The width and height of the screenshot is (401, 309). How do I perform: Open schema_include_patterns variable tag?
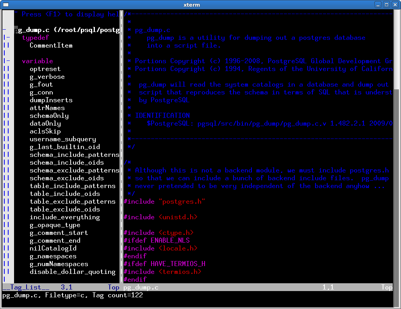pos(75,154)
